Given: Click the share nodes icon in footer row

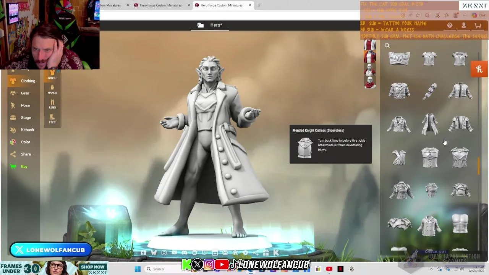Looking at the screenshot, I should pos(256,252).
